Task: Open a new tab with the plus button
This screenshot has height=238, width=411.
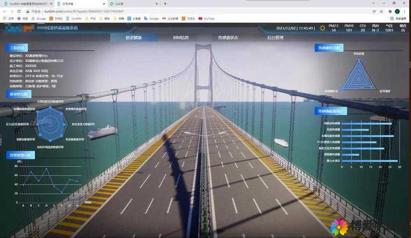Action: click(165, 4)
